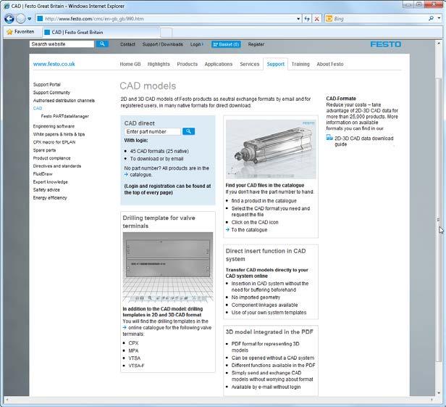Click the download guide document icon
The image size is (446, 407).
click(x=329, y=138)
